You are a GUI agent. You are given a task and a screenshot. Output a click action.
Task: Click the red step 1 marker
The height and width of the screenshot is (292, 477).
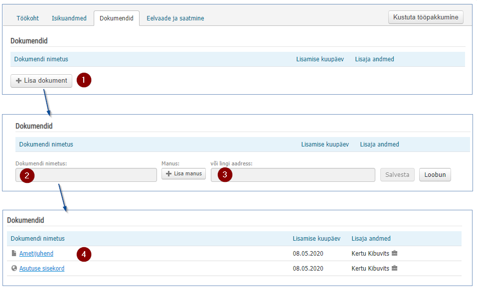(84, 80)
